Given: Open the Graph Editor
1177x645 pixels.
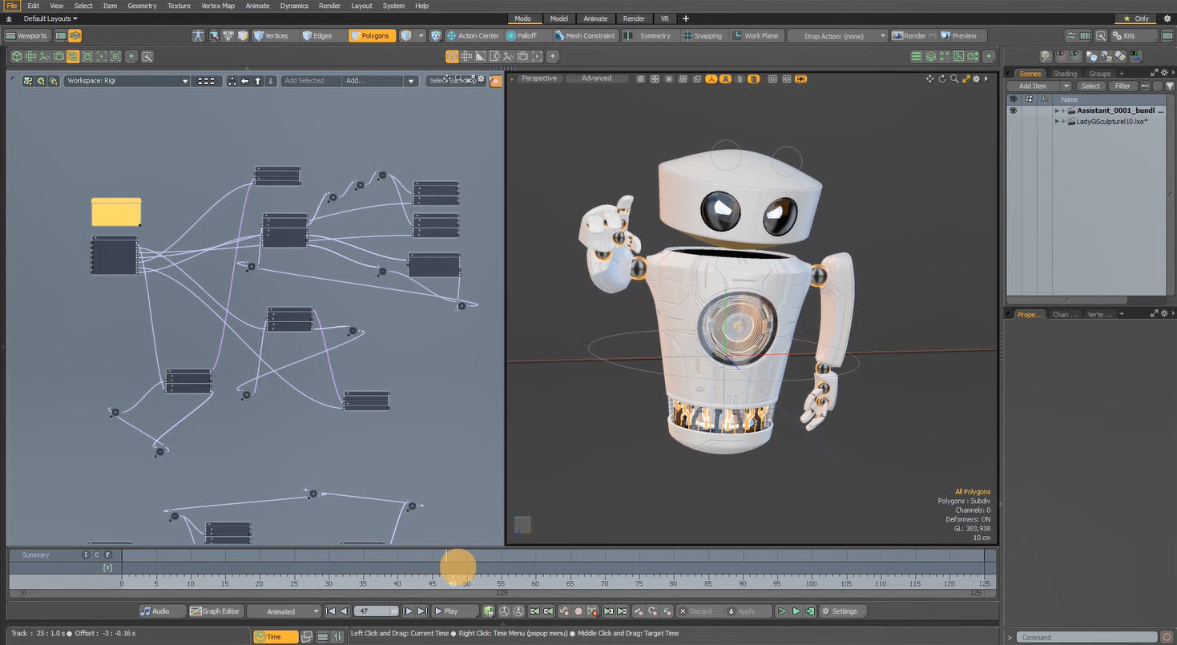Looking at the screenshot, I should pos(215,611).
